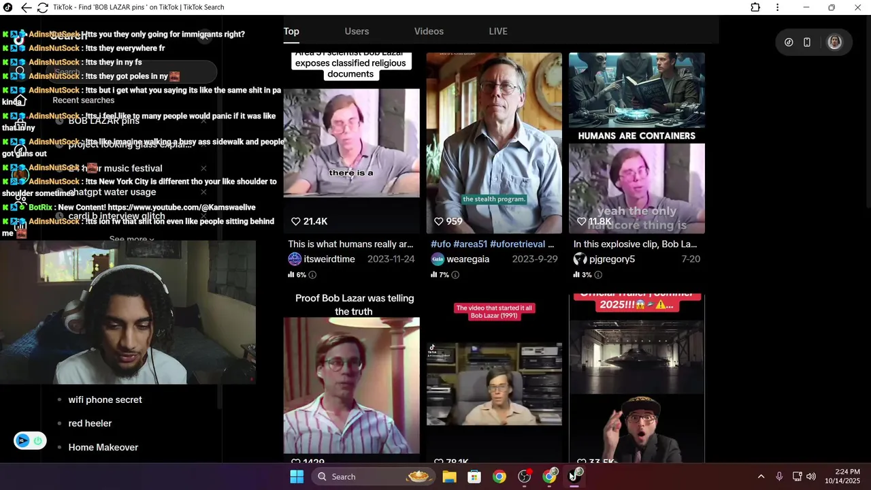Open the Windows Start menu

(x=297, y=476)
